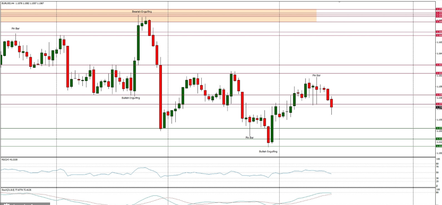Click the last red candle on the chart

pyautogui.click(x=331, y=104)
